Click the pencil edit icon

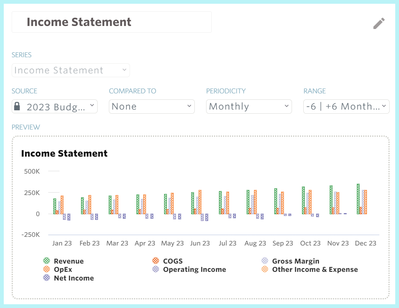click(x=379, y=23)
